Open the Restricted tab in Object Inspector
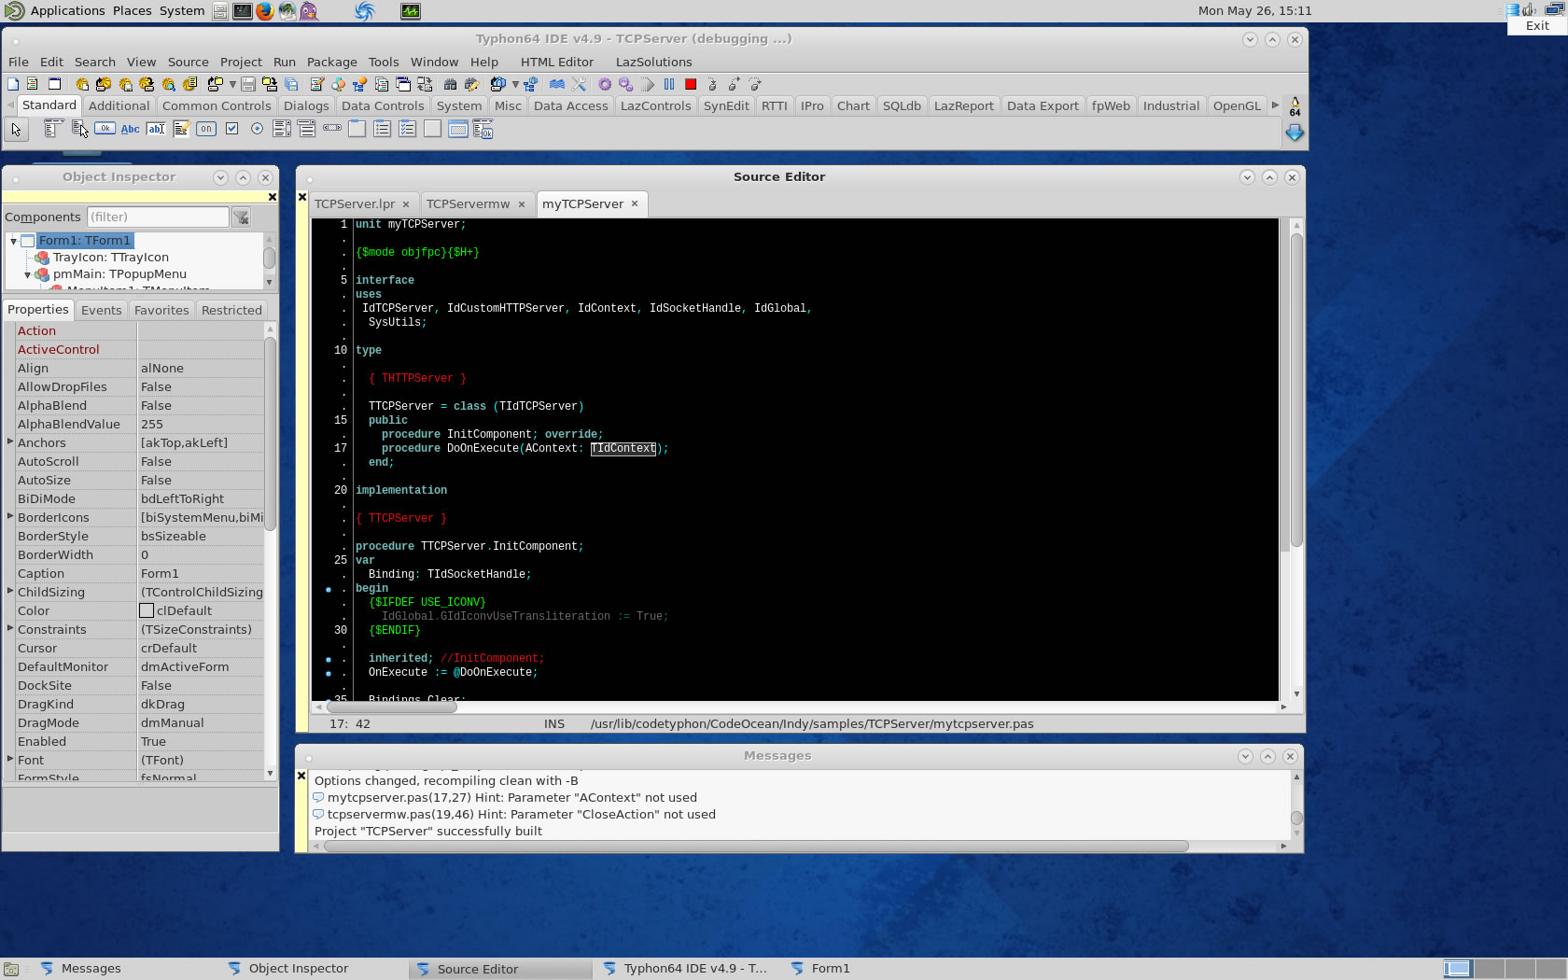The image size is (1568, 980). (x=231, y=310)
